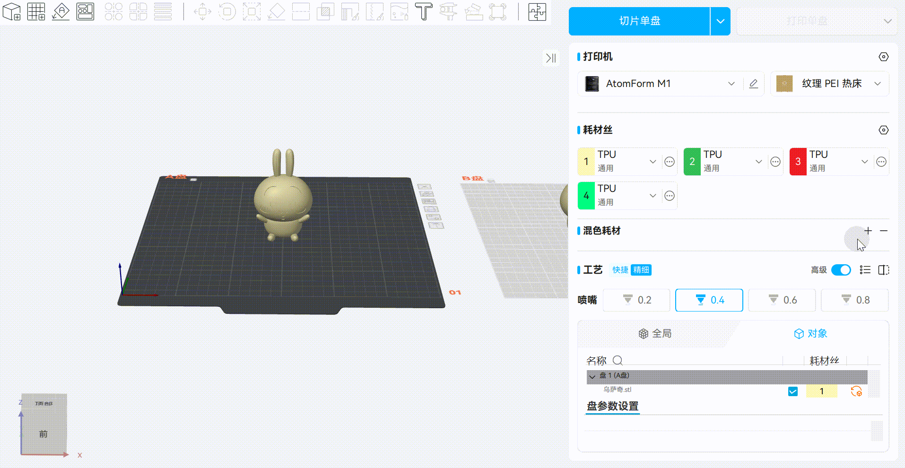Viewport: 905px width, 468px height.
Task: Select the 0.2 nozzle size
Action: tap(636, 300)
